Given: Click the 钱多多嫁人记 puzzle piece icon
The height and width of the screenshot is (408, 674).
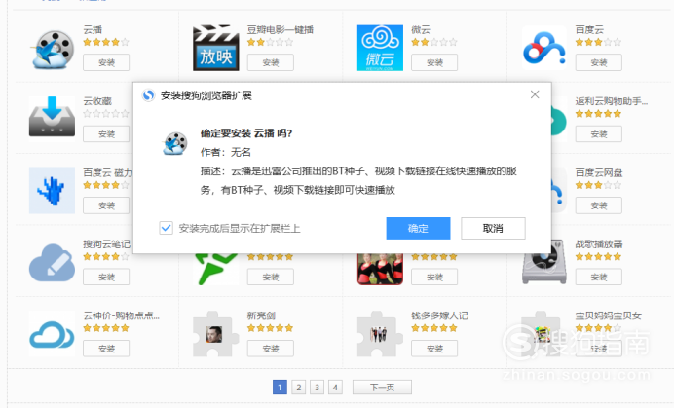Looking at the screenshot, I should coord(380,334).
